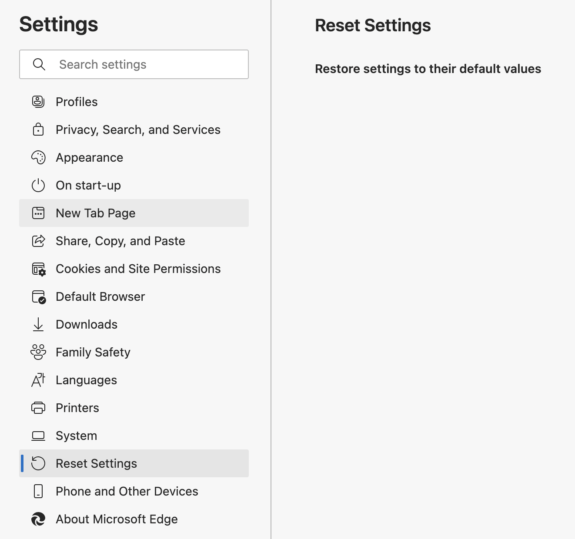Click the power icon for On start-up
Viewport: 575px width, 539px height.
(x=38, y=185)
